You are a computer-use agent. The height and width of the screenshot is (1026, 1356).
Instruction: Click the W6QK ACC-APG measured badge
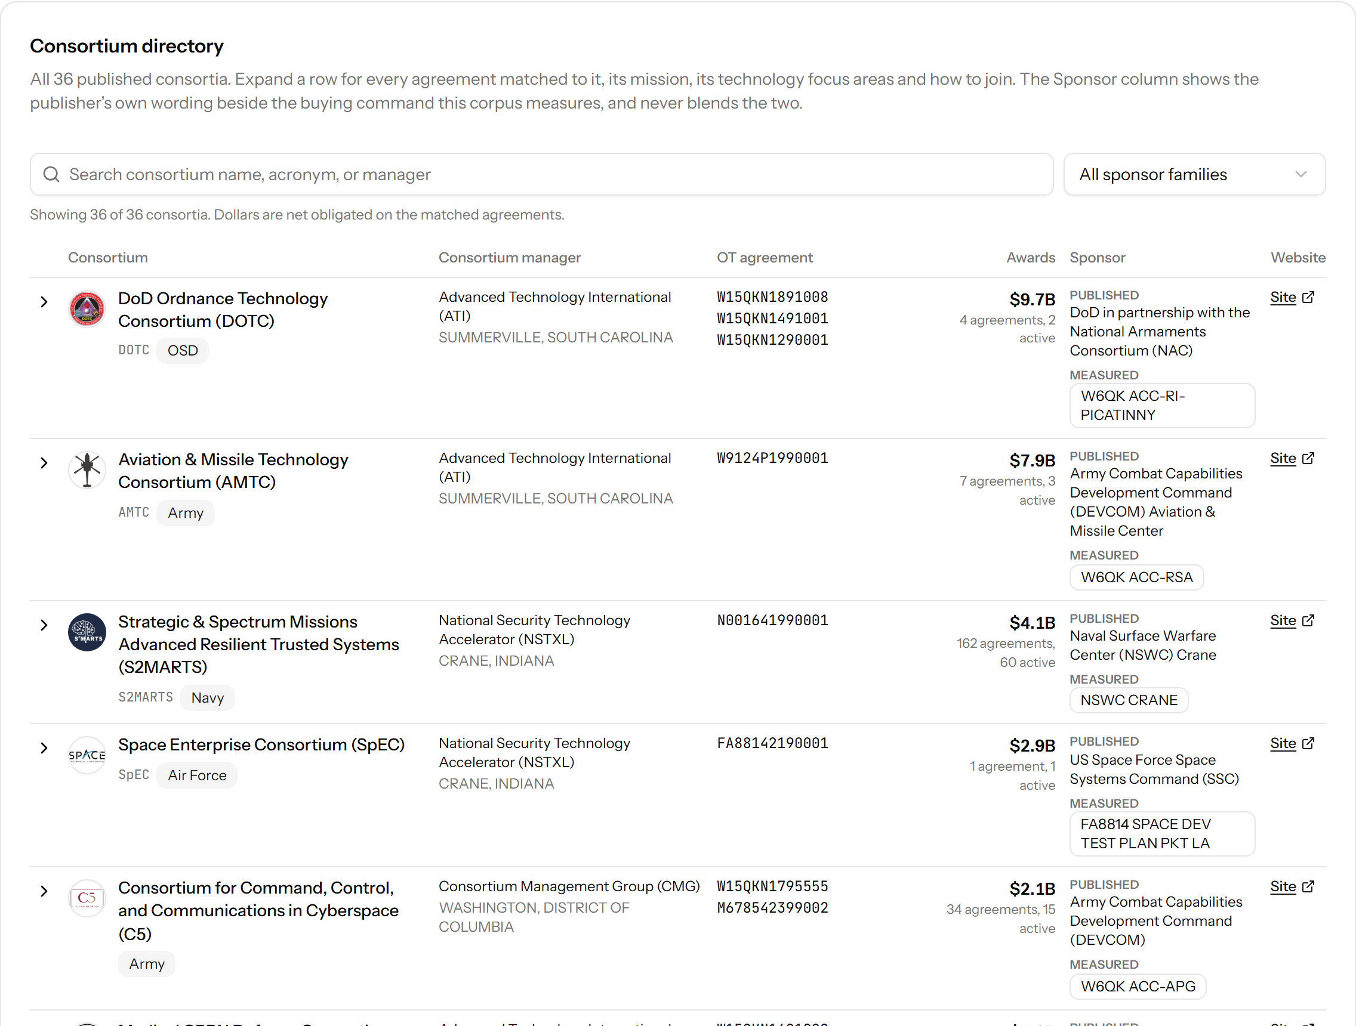click(1138, 986)
